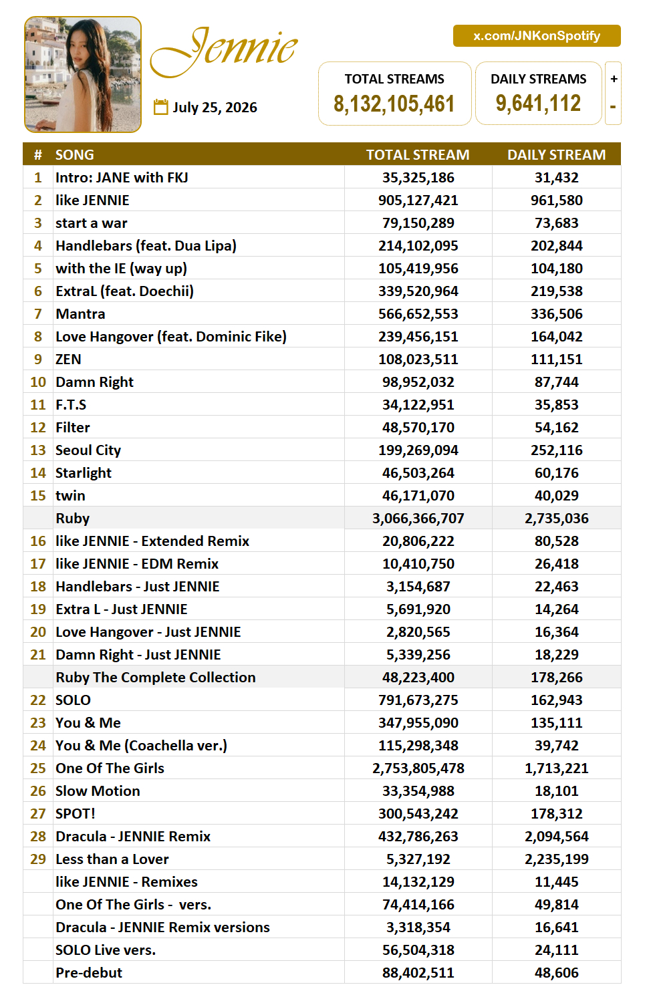
Task: Select Dracula - JENNIE Remix versions row
Action: (x=322, y=927)
